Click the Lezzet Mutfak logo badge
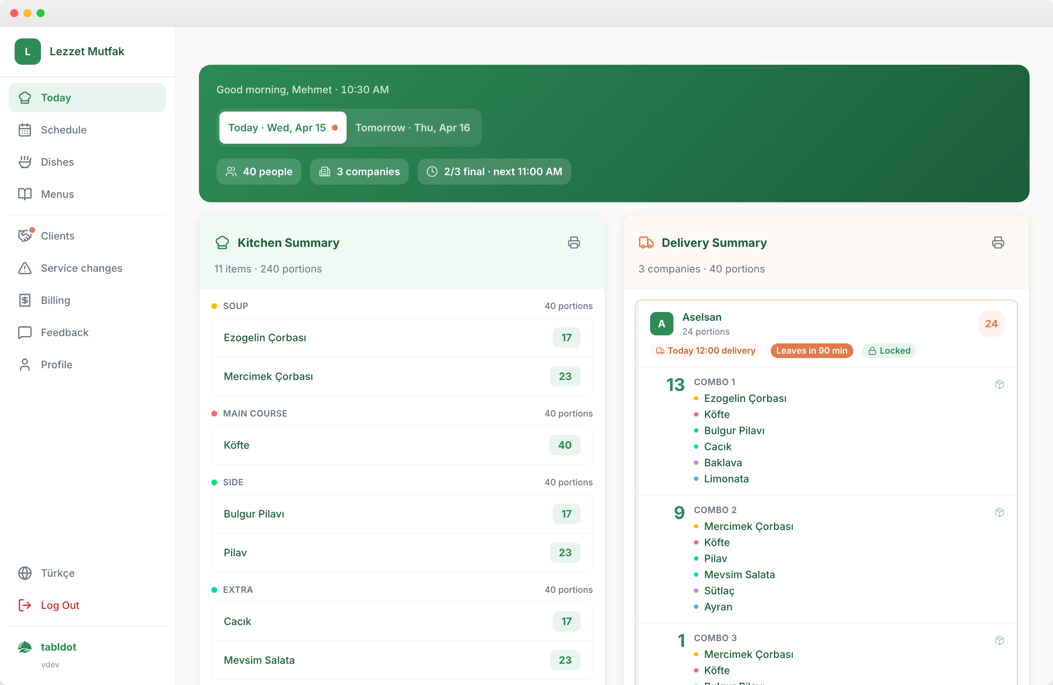Viewport: 1053px width, 685px height. [x=27, y=51]
